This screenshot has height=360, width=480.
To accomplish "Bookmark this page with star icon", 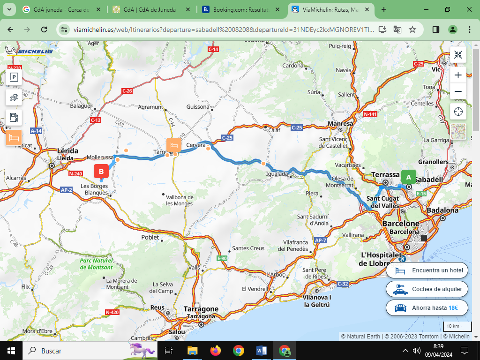I will (x=412, y=30).
